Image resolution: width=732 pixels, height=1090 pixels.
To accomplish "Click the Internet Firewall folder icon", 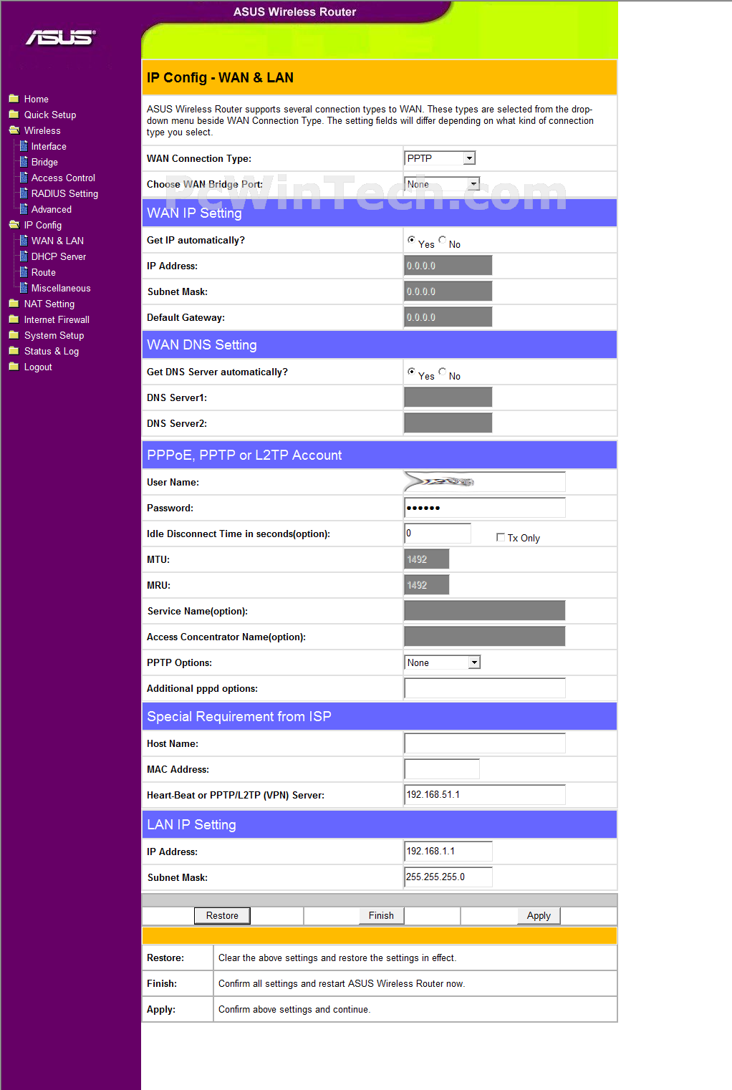I will click(14, 319).
